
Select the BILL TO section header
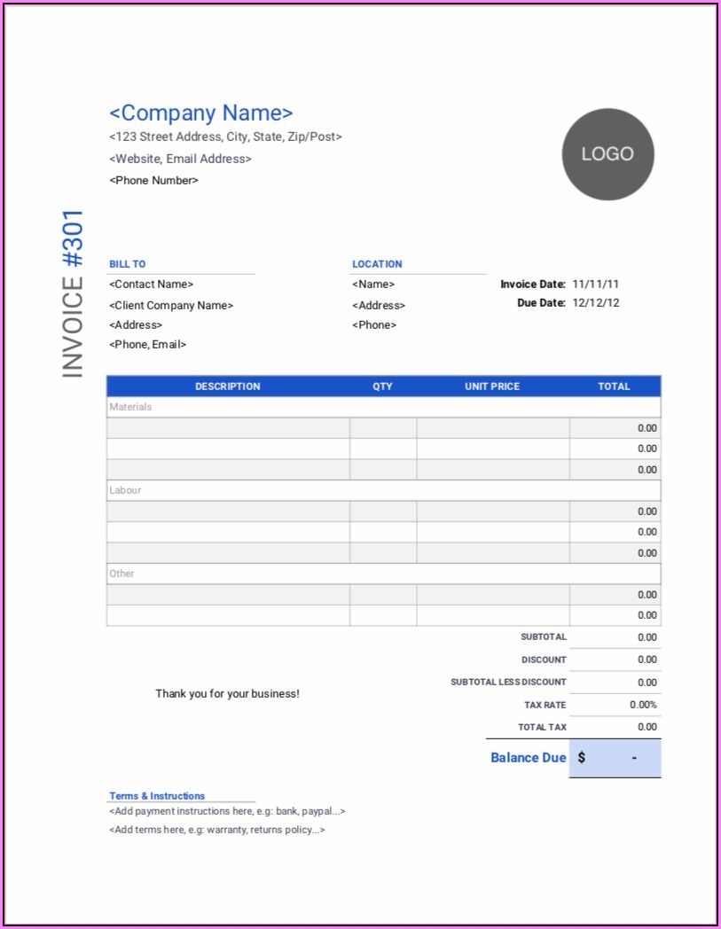[127, 263]
